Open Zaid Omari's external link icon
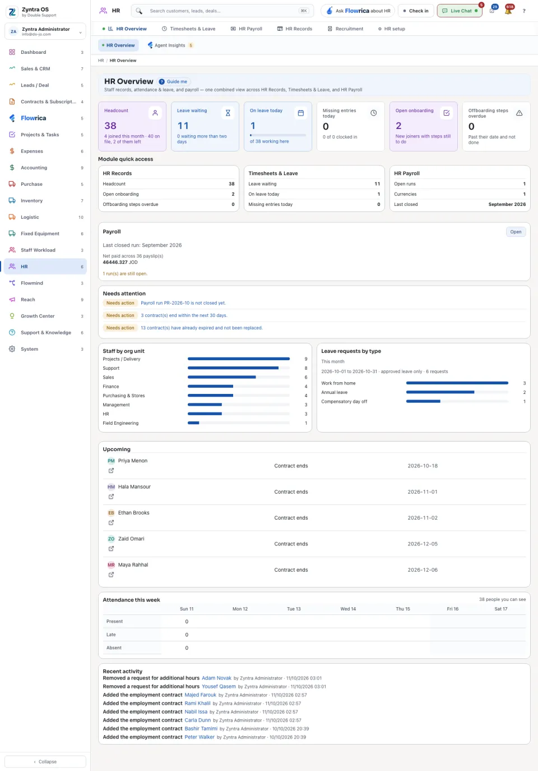 (x=111, y=548)
